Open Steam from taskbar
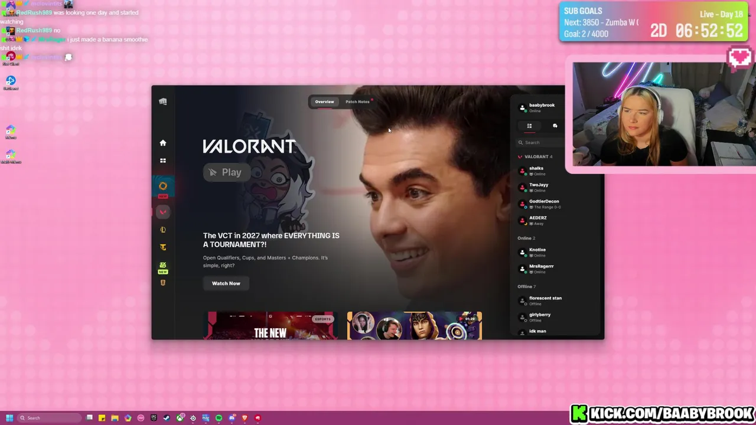This screenshot has width=756, height=425. [167, 418]
